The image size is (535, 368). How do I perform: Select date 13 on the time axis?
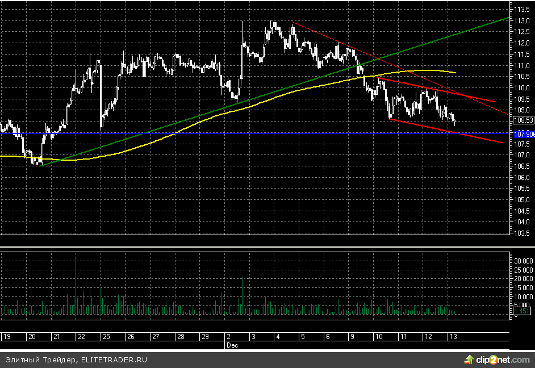pos(453,337)
